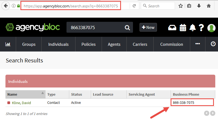Bookmark this page with star icon

pyautogui.click(x=181, y=6)
